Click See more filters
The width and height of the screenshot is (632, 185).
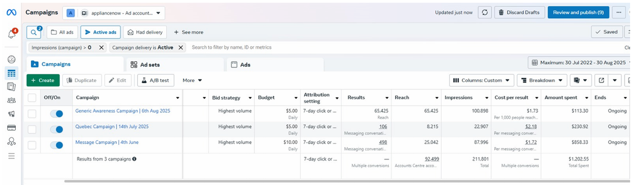click(x=188, y=32)
